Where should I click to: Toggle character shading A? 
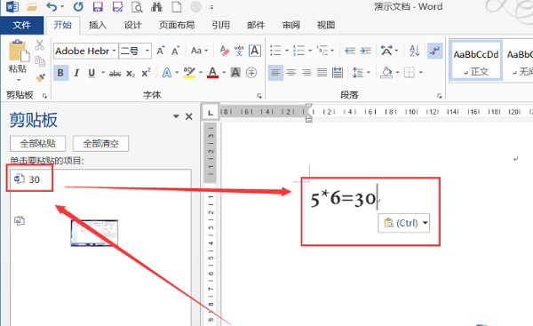[x=235, y=73]
